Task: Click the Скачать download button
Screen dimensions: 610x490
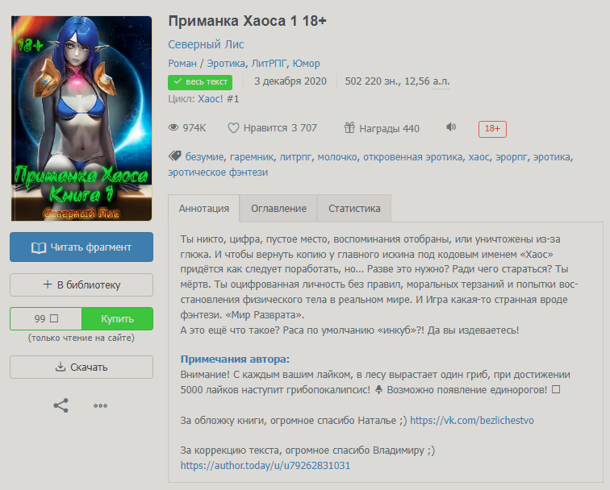Action: (x=81, y=367)
